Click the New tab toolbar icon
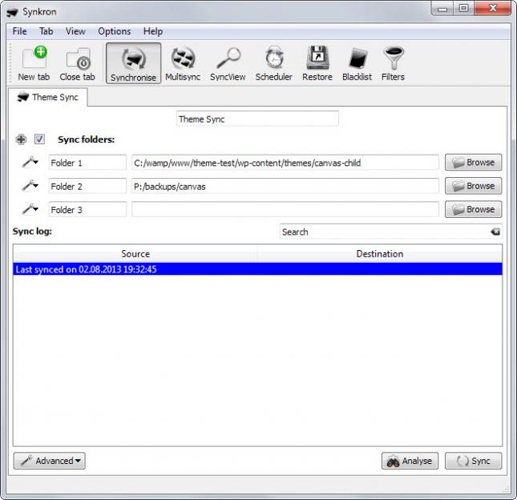 [x=33, y=63]
